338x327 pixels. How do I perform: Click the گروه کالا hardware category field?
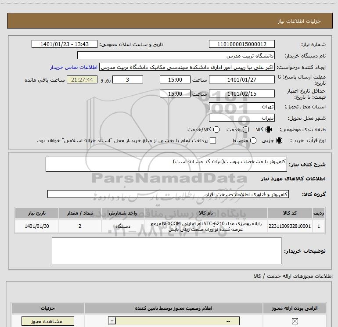click(168, 194)
